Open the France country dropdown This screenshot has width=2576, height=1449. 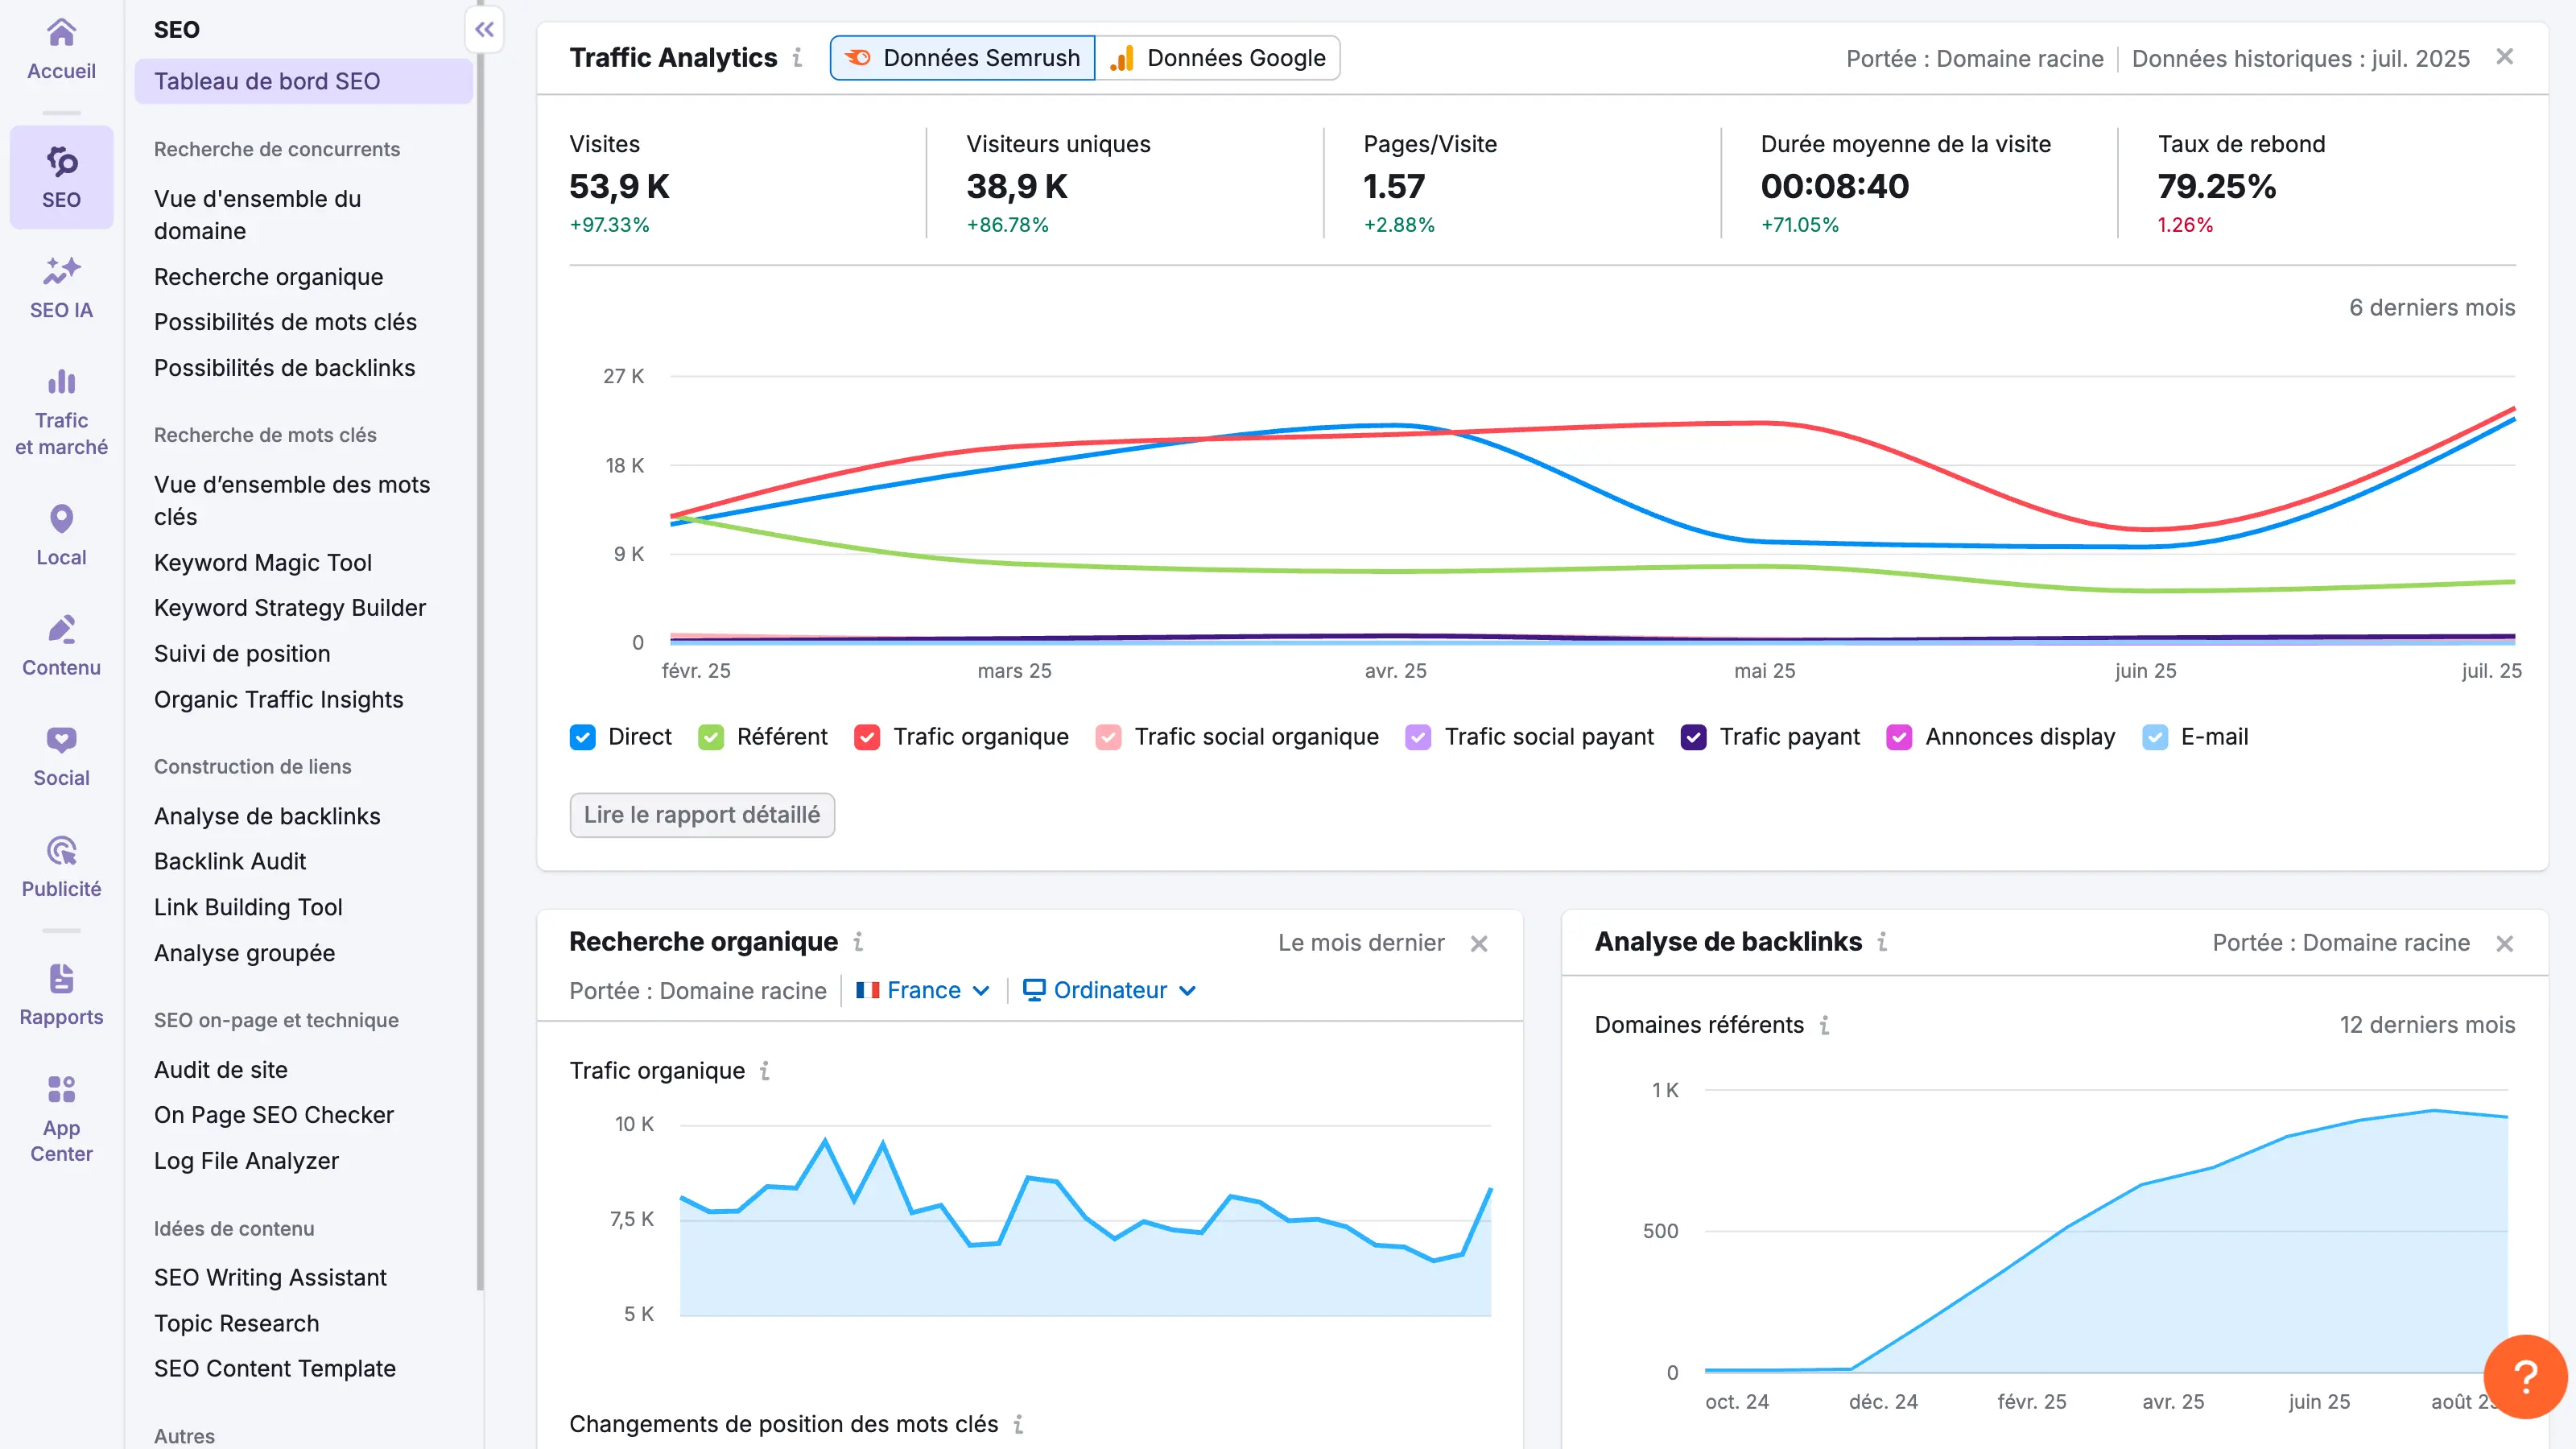[922, 990]
